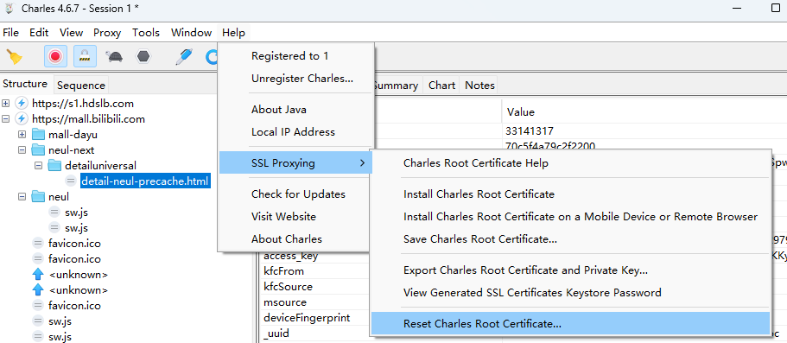
Task: Select About Java
Action: pyautogui.click(x=296, y=110)
